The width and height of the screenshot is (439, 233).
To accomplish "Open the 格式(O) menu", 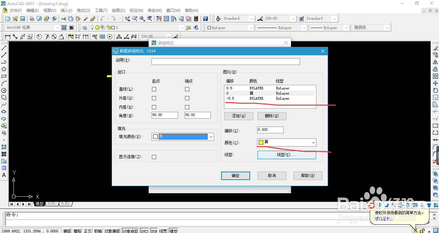I will click(83, 11).
